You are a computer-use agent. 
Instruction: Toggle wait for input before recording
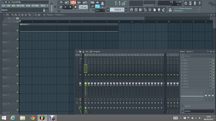[67, 2]
